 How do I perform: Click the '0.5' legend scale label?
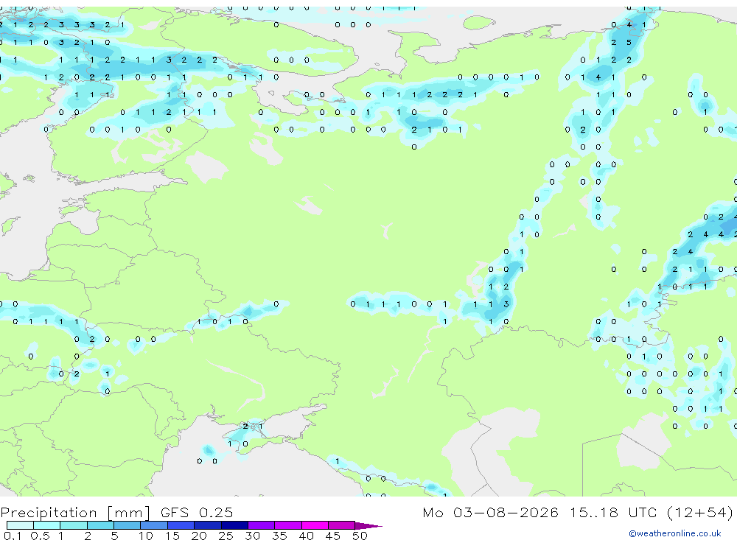tap(40, 536)
